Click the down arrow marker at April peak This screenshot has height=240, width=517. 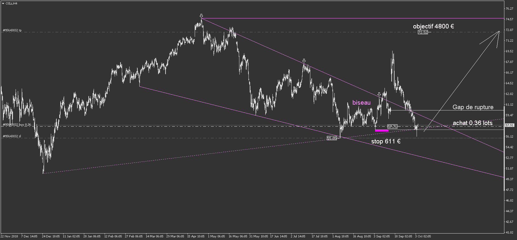click(201, 16)
